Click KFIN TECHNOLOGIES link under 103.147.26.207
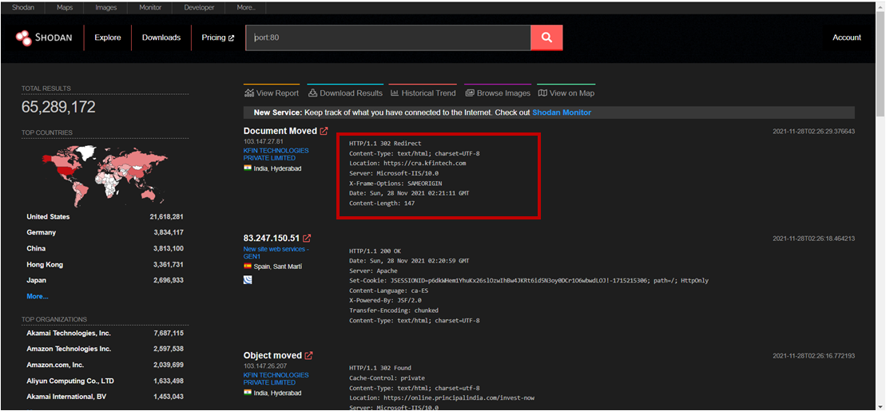The height and width of the screenshot is (411, 886). [x=276, y=379]
